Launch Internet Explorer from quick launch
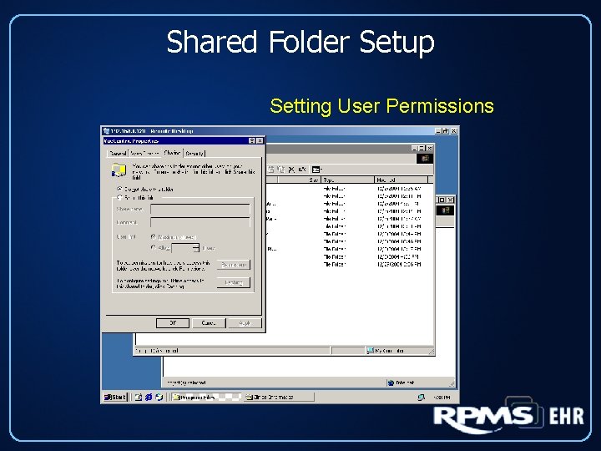This screenshot has height=451, width=601. (x=149, y=398)
